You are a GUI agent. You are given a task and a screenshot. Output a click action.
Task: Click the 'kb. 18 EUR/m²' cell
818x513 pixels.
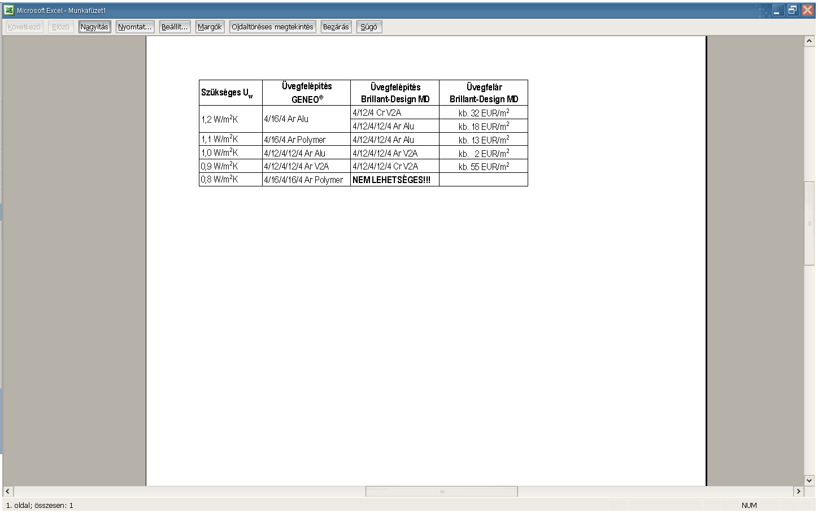click(x=484, y=126)
